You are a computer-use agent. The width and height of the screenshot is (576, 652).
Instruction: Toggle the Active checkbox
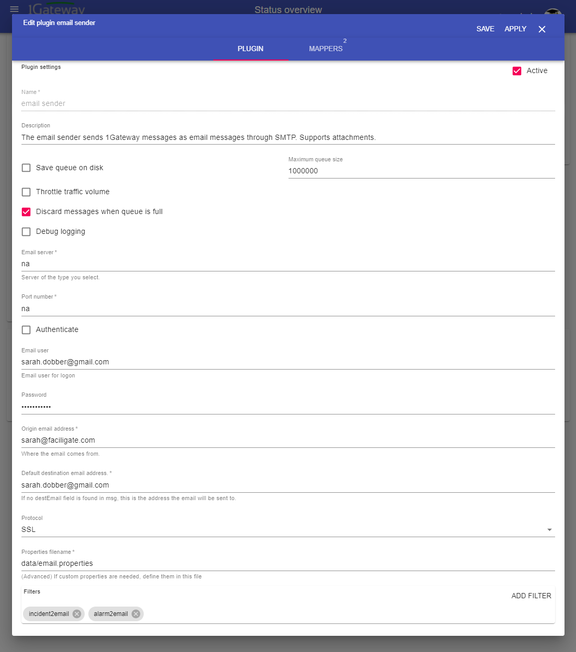(517, 71)
